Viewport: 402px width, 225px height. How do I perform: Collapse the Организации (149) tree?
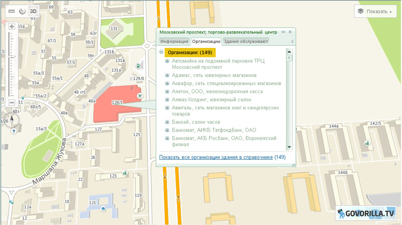click(x=161, y=52)
